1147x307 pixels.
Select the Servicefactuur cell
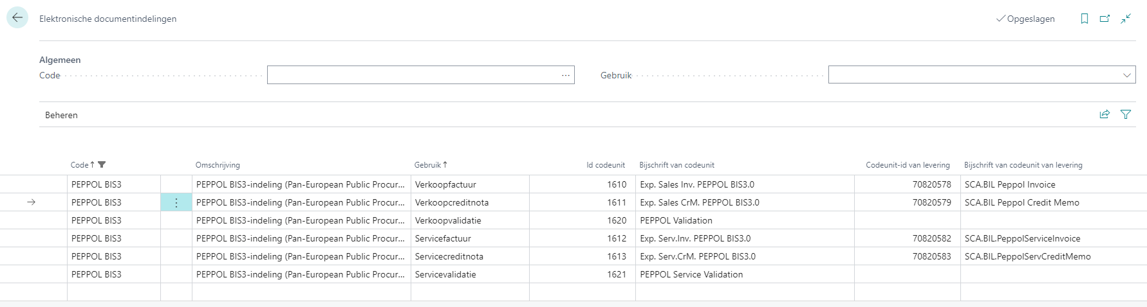click(470, 238)
